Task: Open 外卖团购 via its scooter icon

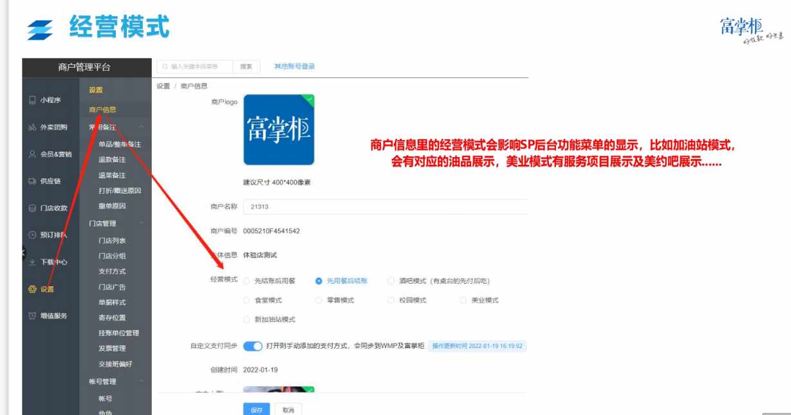Action: coord(32,127)
